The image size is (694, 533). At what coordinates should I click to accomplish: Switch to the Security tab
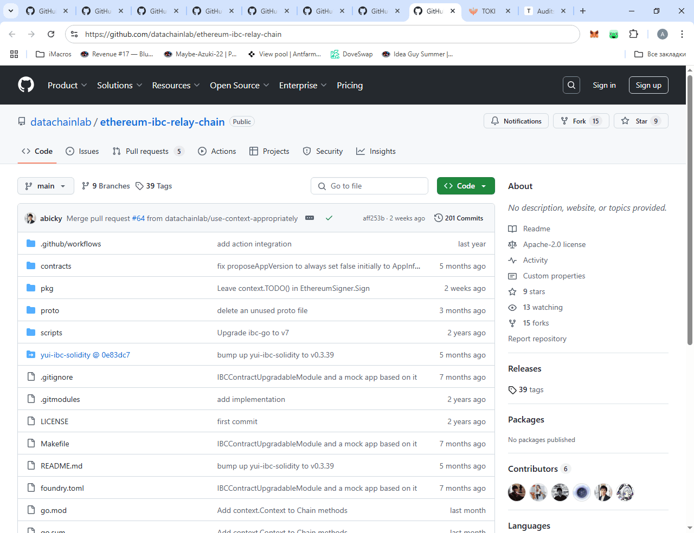pos(323,151)
